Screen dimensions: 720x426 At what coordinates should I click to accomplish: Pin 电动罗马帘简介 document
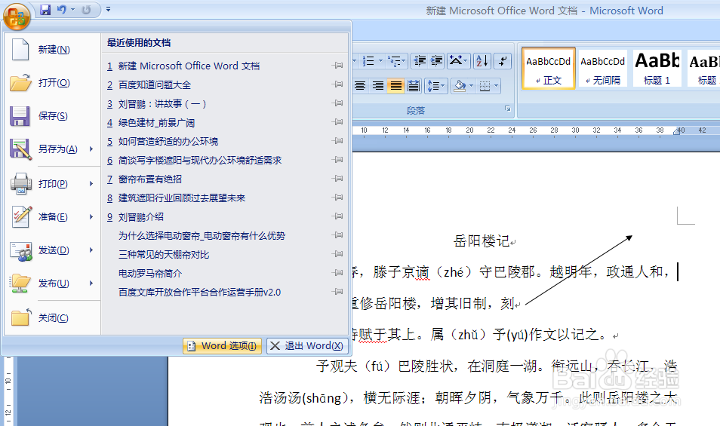click(337, 273)
